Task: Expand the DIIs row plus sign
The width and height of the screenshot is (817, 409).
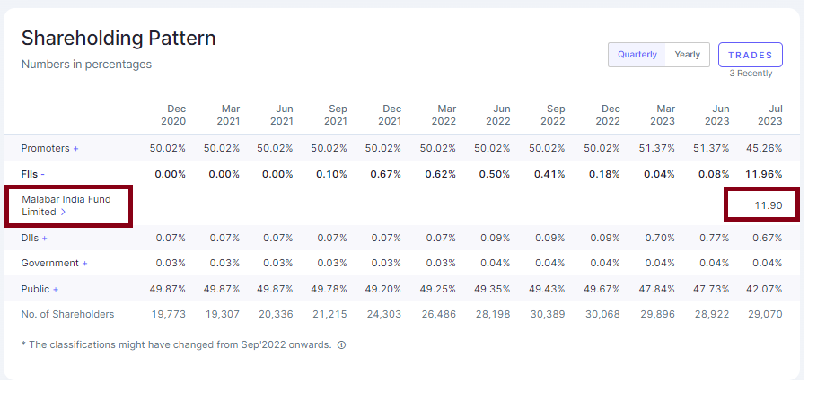Action: tap(44, 239)
